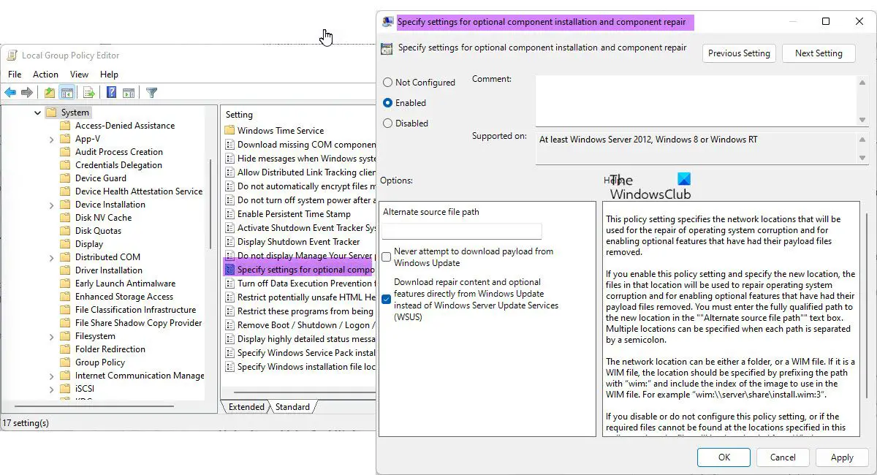Select the Not Configured radio button

pos(387,83)
